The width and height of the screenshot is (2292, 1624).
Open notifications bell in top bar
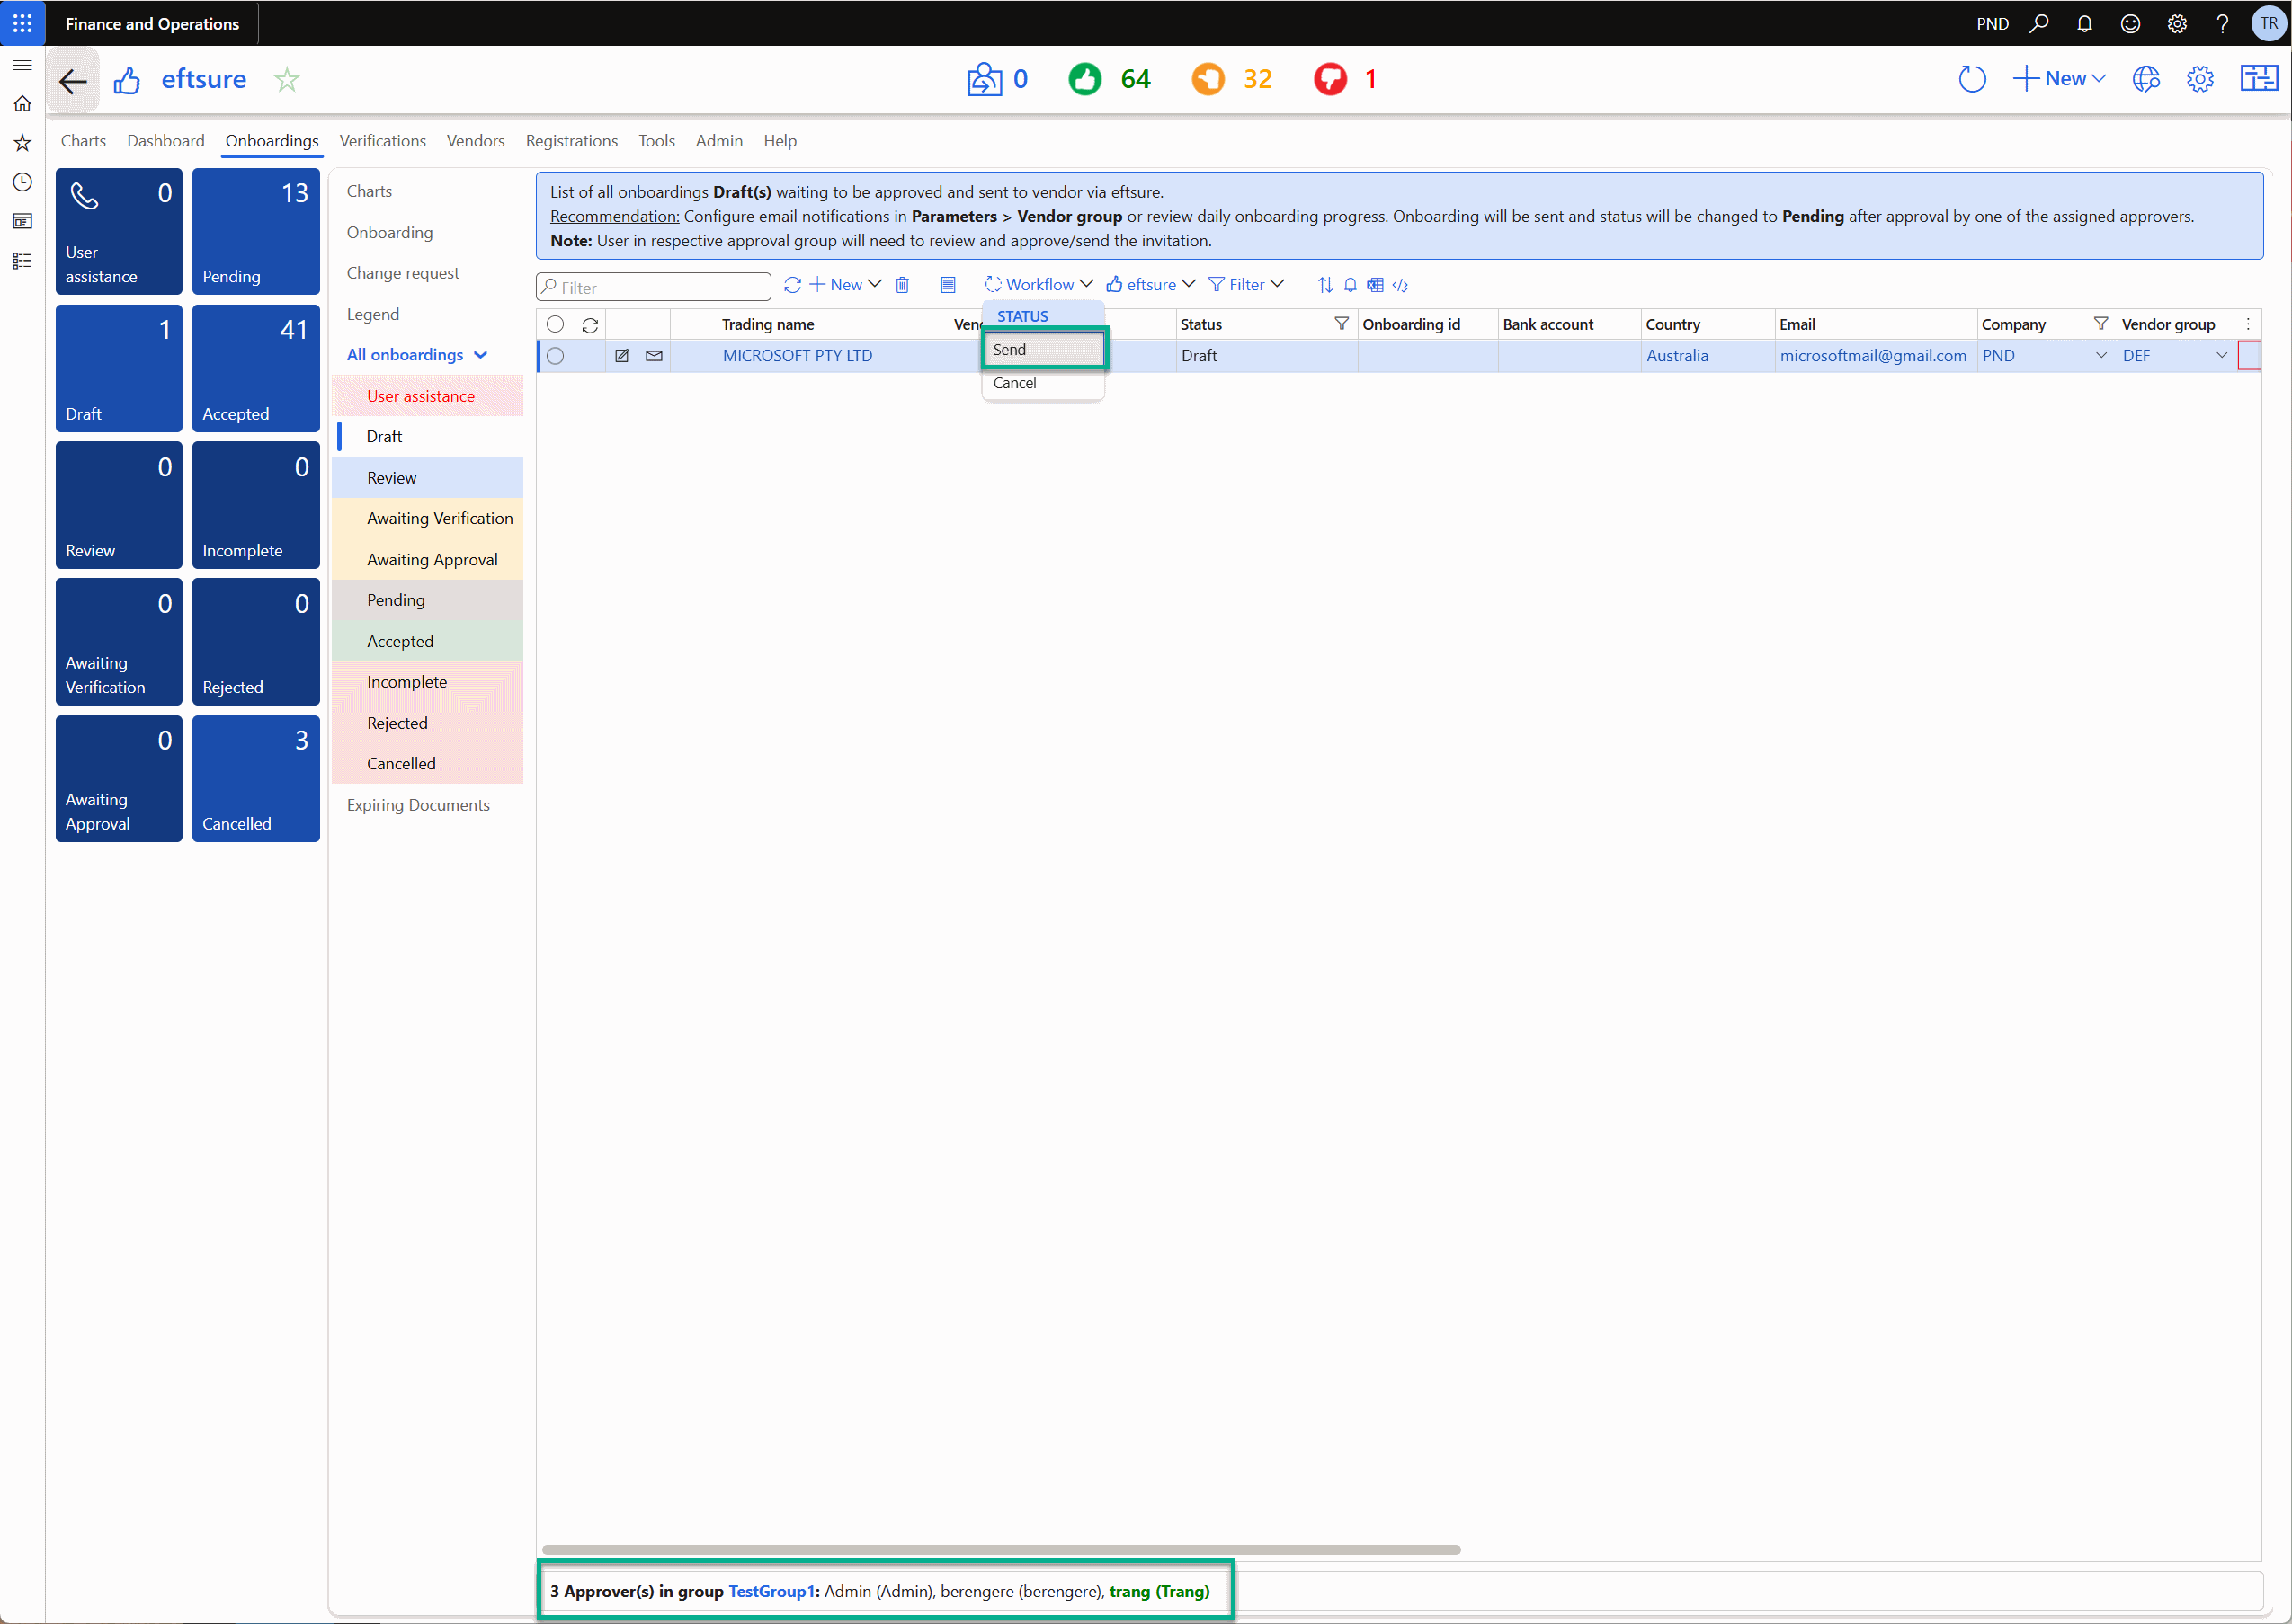(2084, 23)
